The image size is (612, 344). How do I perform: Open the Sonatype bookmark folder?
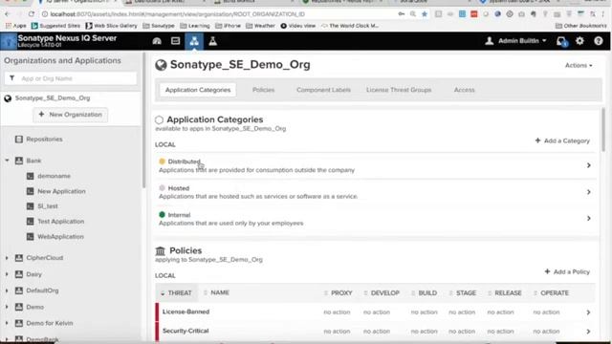click(159, 26)
